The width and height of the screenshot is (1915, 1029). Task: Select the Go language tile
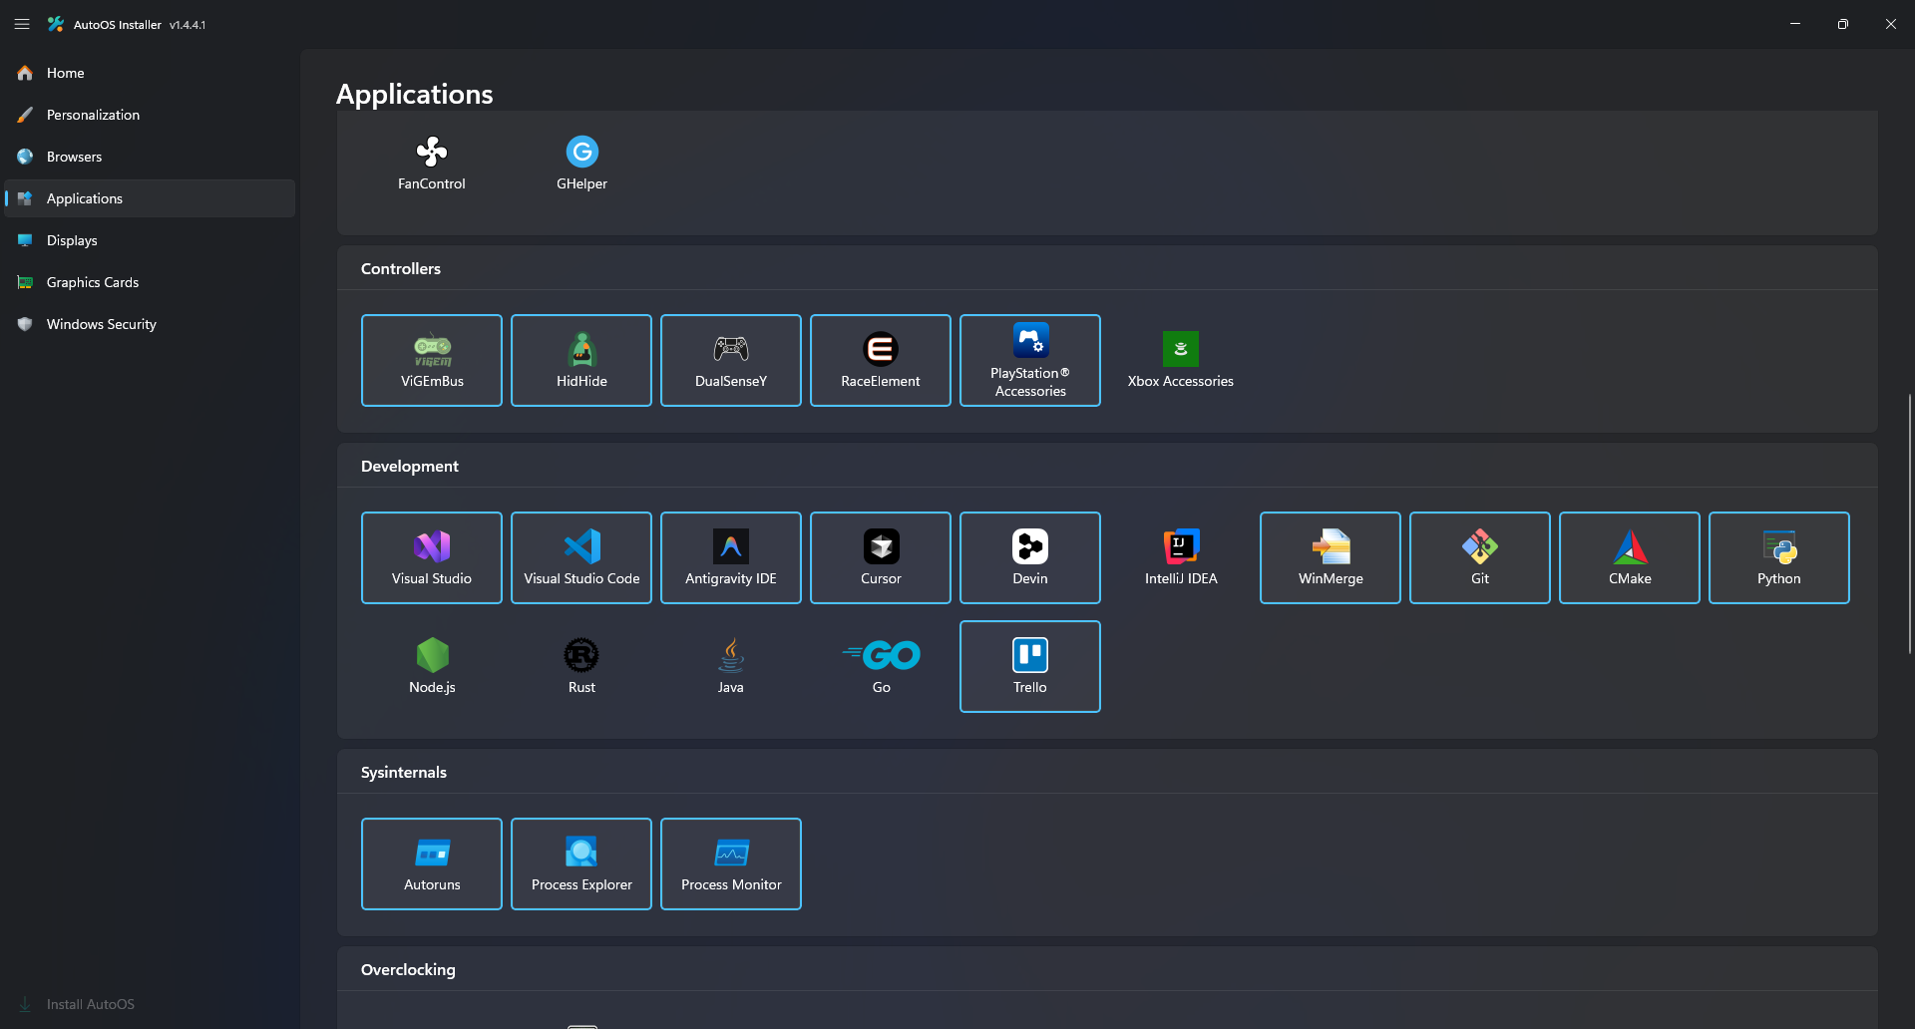(881, 666)
